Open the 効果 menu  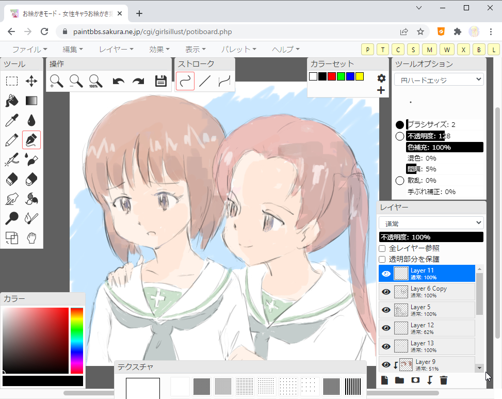pos(159,50)
